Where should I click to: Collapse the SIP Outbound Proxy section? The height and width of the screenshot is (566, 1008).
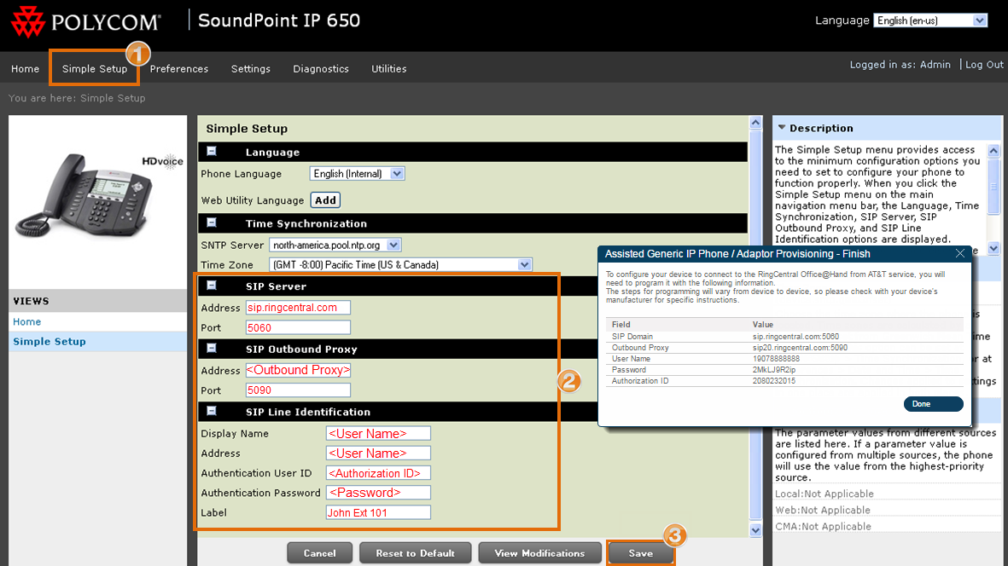212,349
